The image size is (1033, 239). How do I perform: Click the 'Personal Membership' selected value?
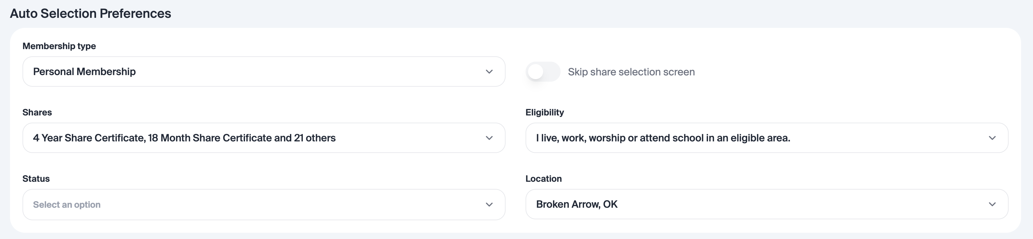coord(84,72)
